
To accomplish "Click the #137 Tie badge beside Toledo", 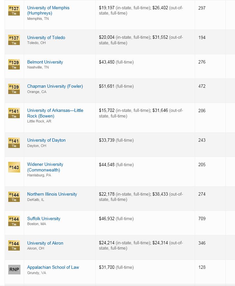I will click(14, 40).
